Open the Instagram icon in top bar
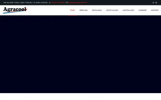 coord(156,3)
